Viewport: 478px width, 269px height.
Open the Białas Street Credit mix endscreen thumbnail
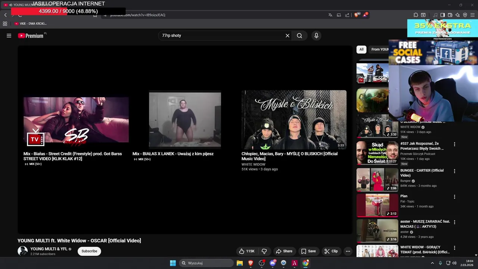click(x=76, y=120)
